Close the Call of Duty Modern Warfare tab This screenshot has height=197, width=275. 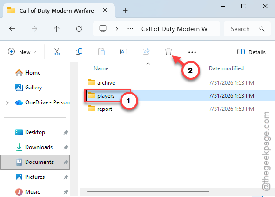[x=105, y=10]
